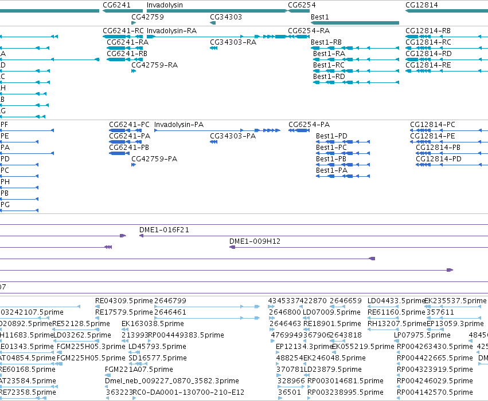Click the LD04433.5prime EST label

(x=396, y=300)
